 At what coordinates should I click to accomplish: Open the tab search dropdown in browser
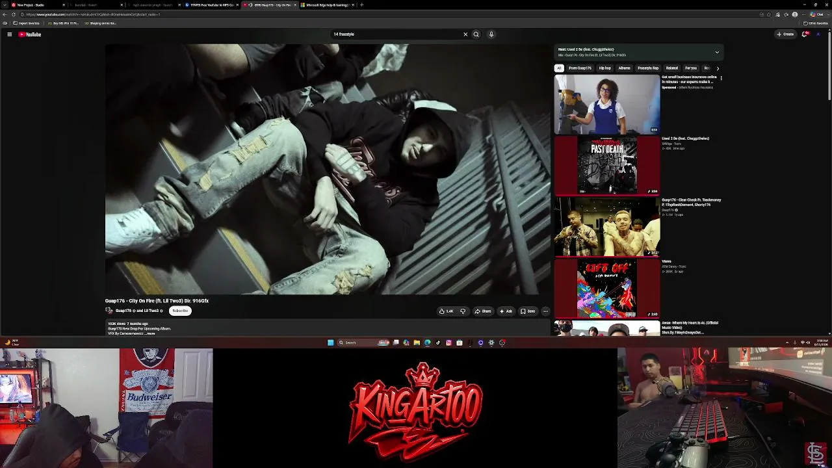4,5
